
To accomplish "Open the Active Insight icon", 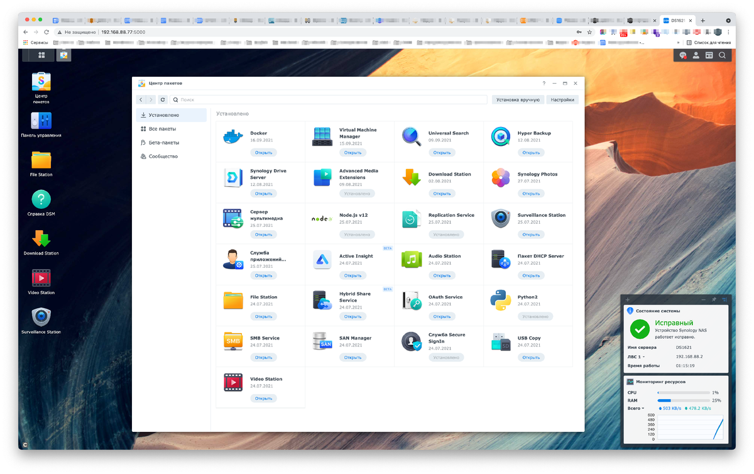I will pos(322,259).
